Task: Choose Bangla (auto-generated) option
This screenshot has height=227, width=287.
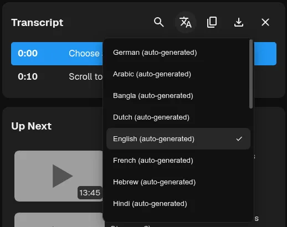Action: [178, 96]
